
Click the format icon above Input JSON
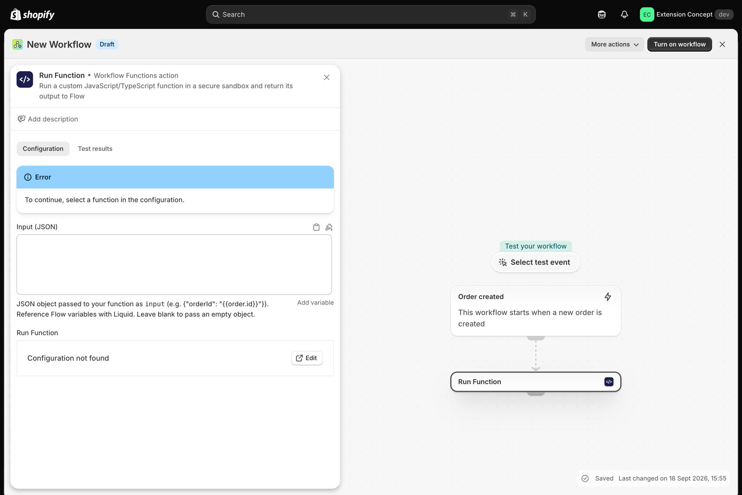point(329,227)
